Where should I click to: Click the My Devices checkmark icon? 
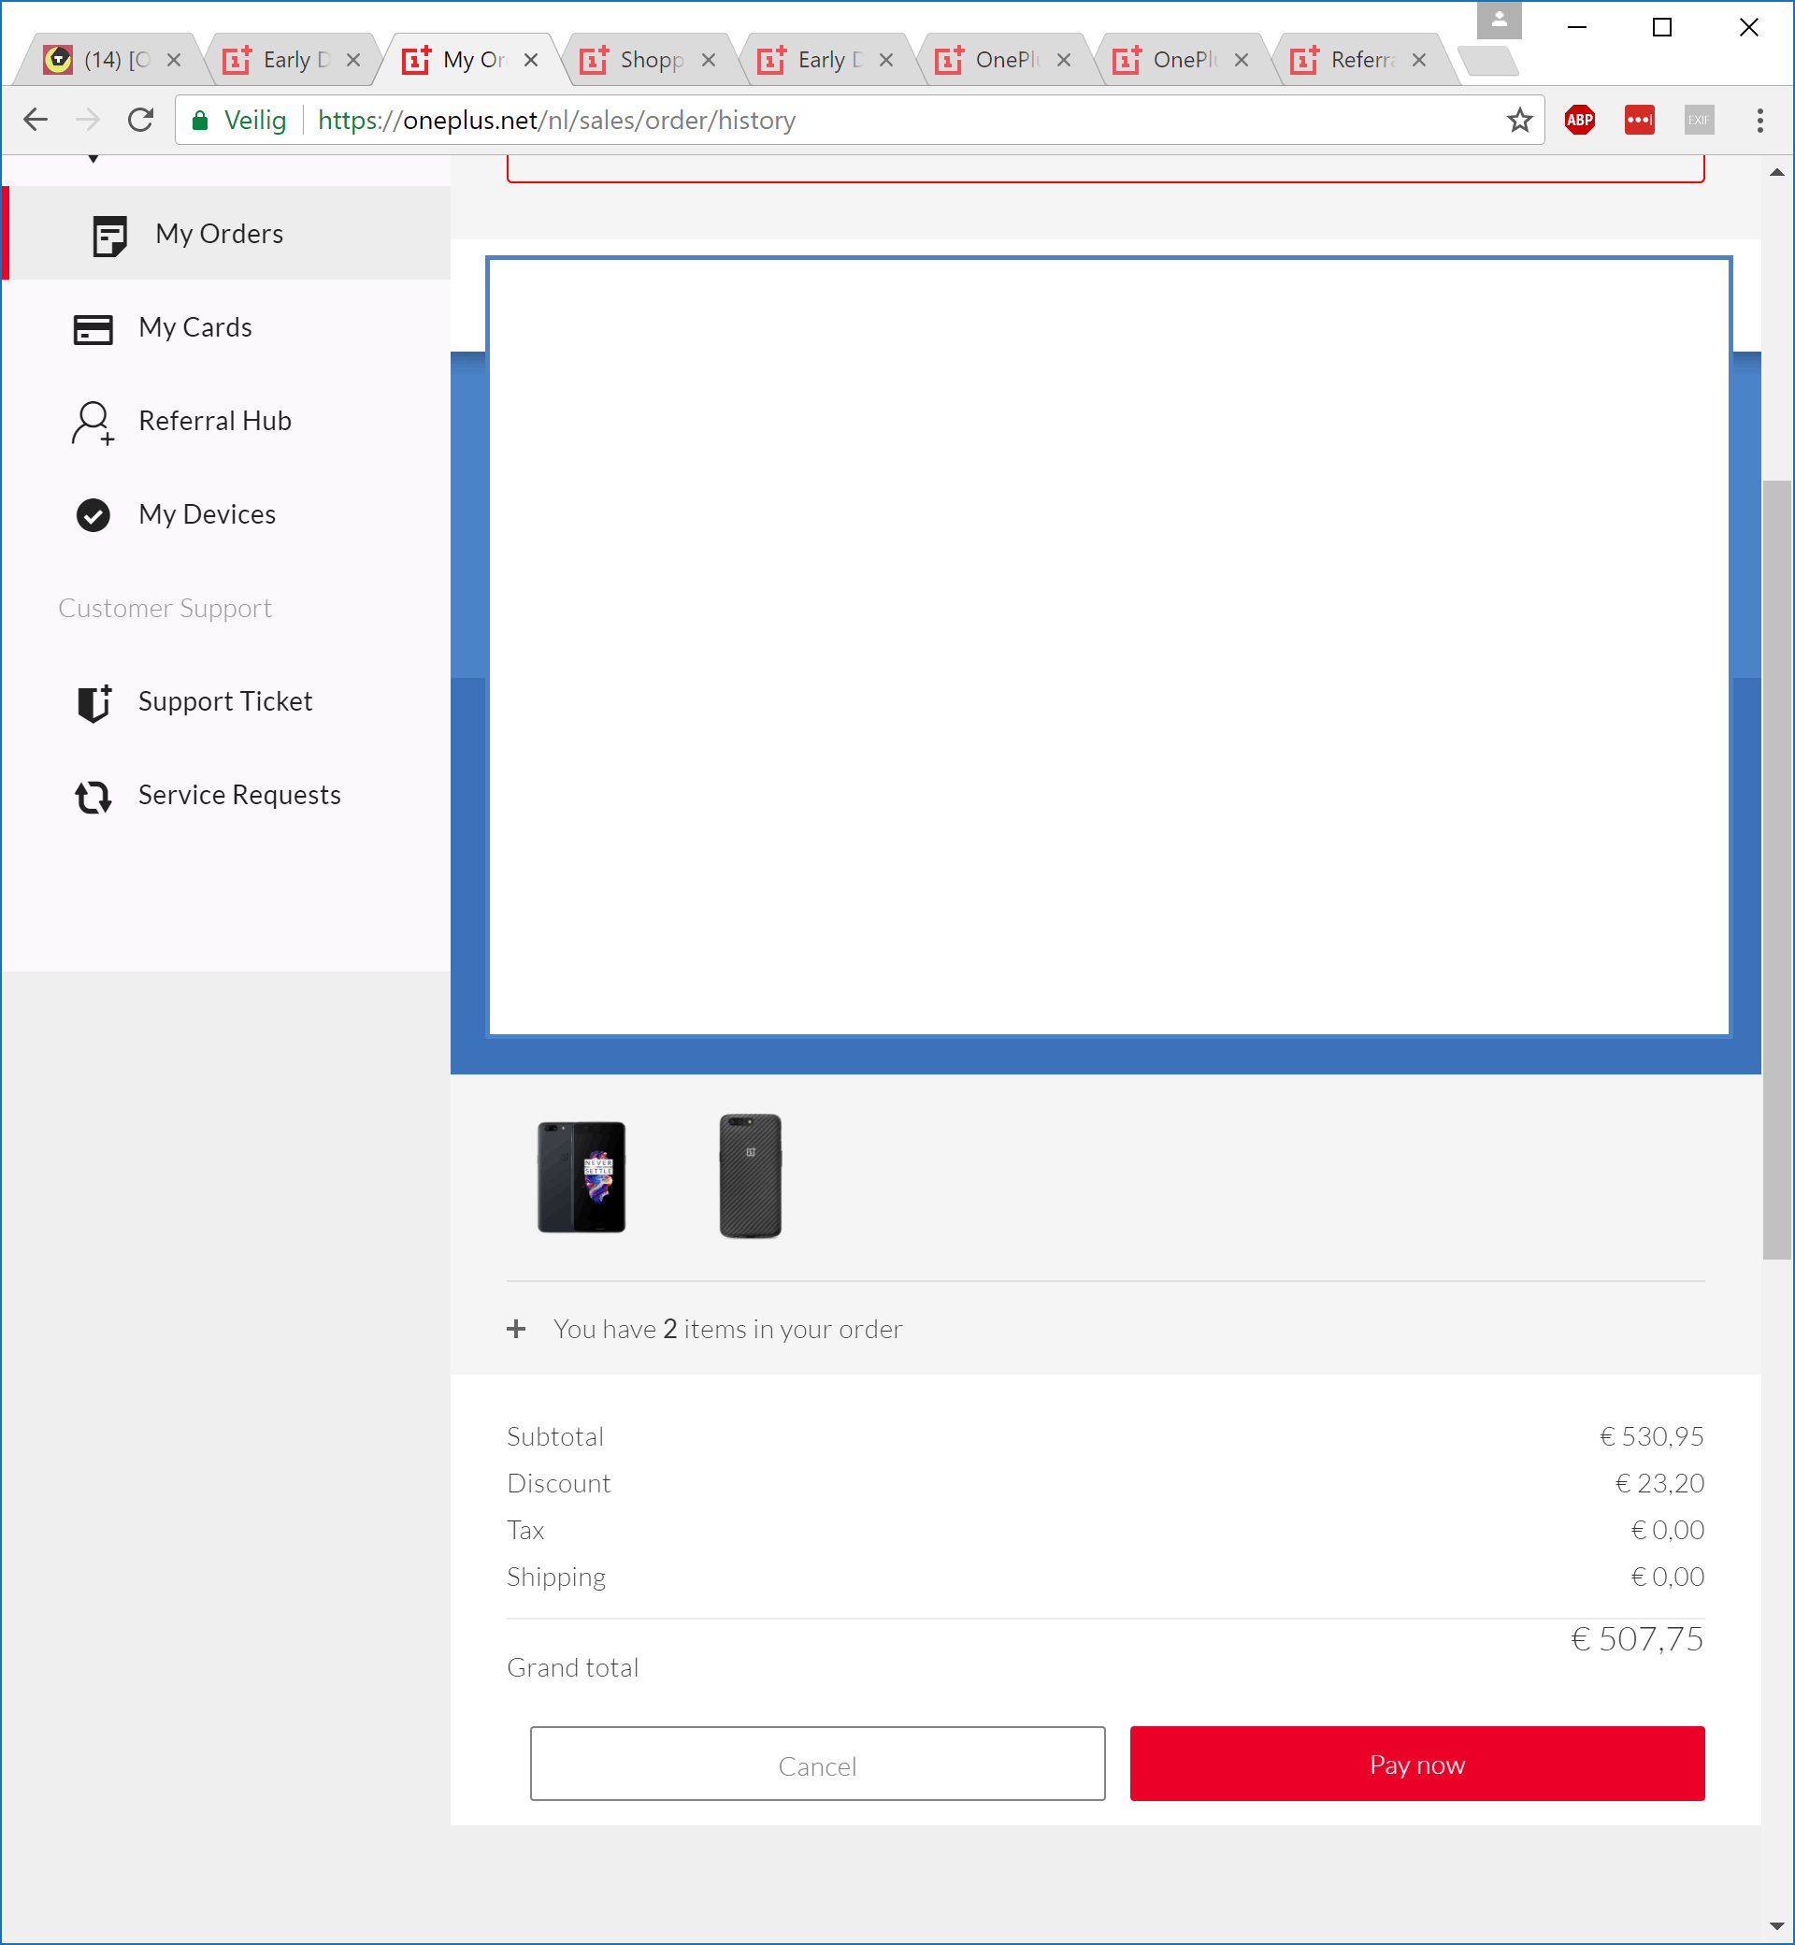pyautogui.click(x=93, y=515)
